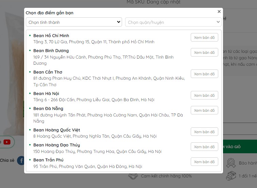The image size is (257, 188).
Task: Click the YouTube icon on background page
Action: click(x=7, y=142)
